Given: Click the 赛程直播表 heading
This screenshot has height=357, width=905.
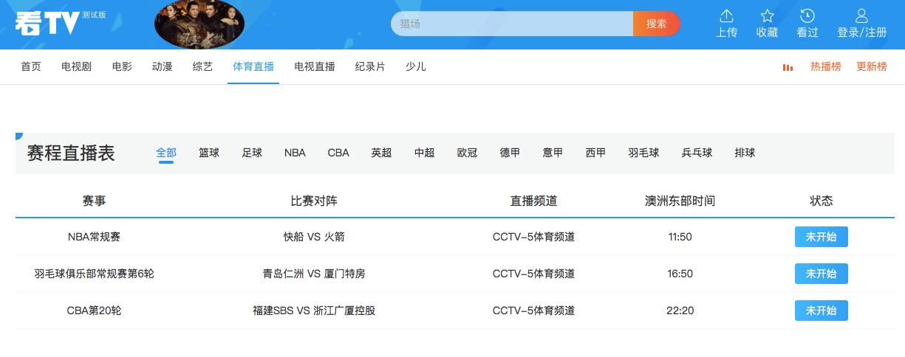Looking at the screenshot, I should click(x=71, y=153).
